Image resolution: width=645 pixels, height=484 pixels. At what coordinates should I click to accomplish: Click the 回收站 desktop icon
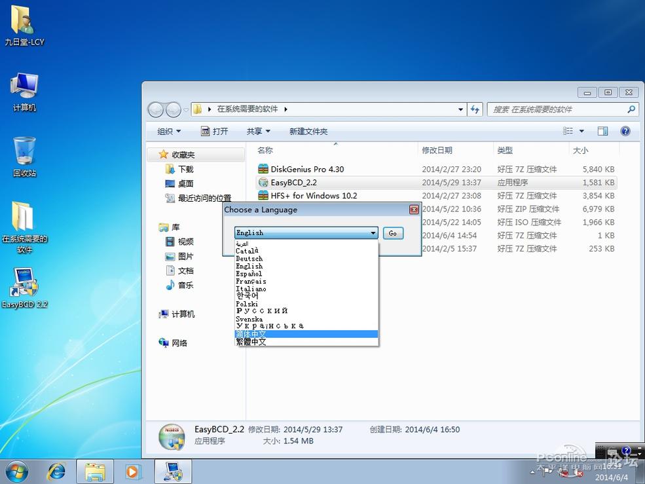point(24,158)
